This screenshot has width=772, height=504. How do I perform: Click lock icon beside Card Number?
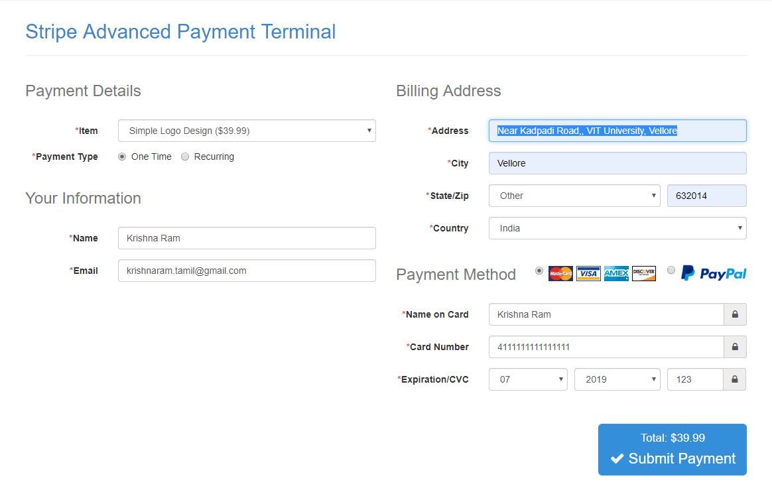click(735, 347)
